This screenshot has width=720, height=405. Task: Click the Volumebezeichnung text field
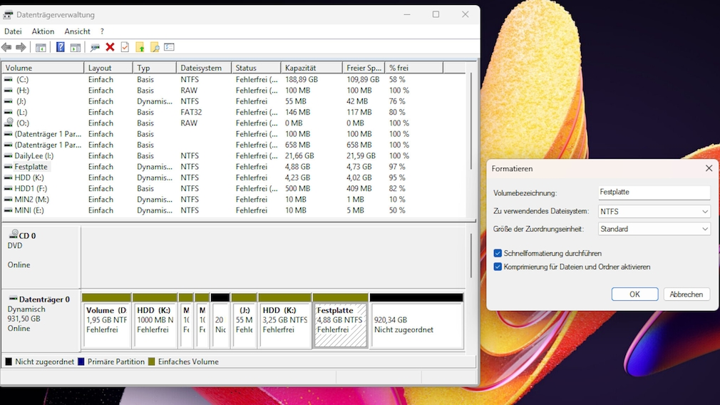click(x=654, y=193)
